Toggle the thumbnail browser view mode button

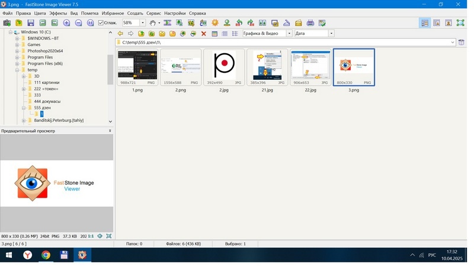pos(425,23)
